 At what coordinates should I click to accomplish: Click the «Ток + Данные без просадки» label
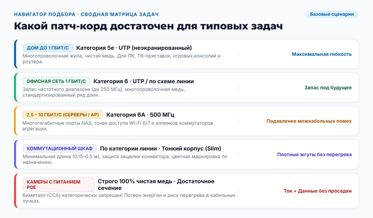coord(317,191)
